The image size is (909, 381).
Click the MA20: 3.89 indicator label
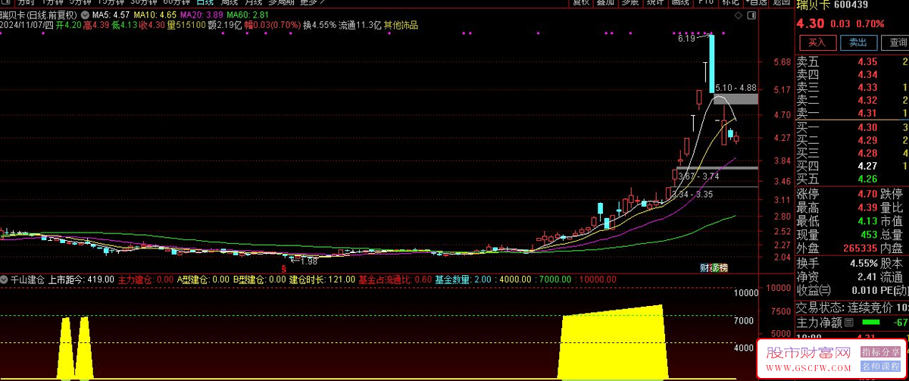(202, 14)
